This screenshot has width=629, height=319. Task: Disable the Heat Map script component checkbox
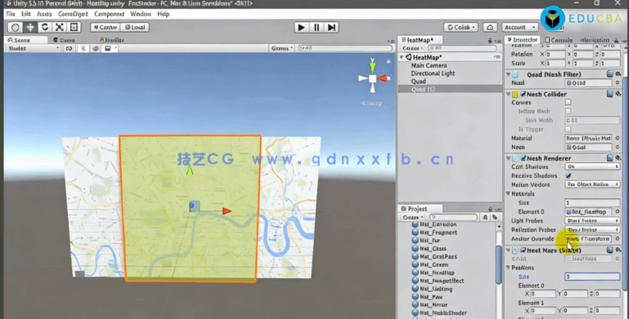pos(523,250)
